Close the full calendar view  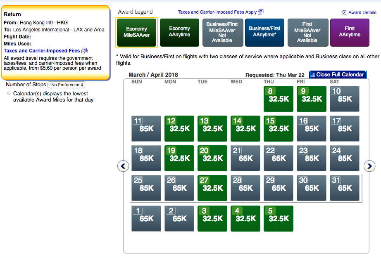point(340,75)
